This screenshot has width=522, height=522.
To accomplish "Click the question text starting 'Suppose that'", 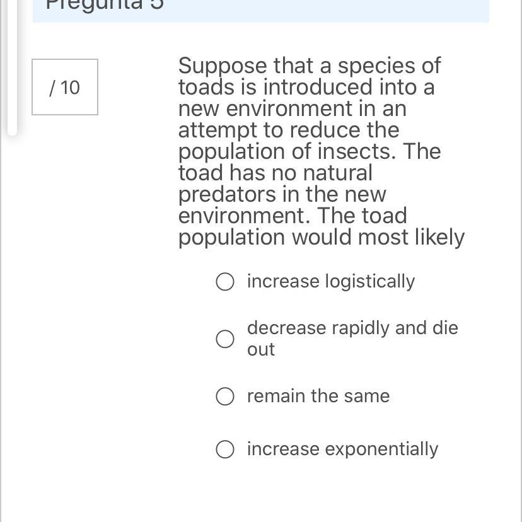I will tap(322, 151).
